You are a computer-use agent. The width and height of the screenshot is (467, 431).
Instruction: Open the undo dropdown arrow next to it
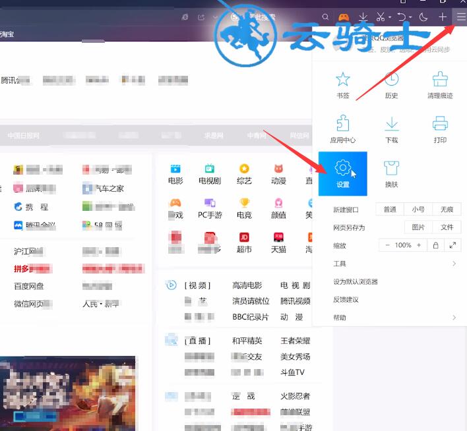410,17
